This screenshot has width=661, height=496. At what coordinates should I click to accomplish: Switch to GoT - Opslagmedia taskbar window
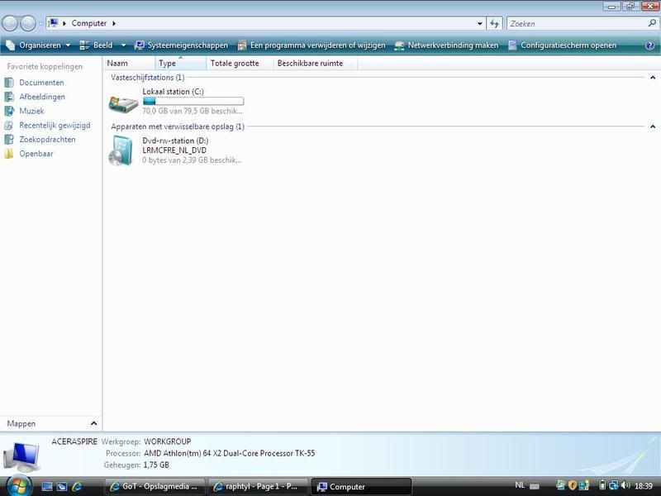point(154,487)
